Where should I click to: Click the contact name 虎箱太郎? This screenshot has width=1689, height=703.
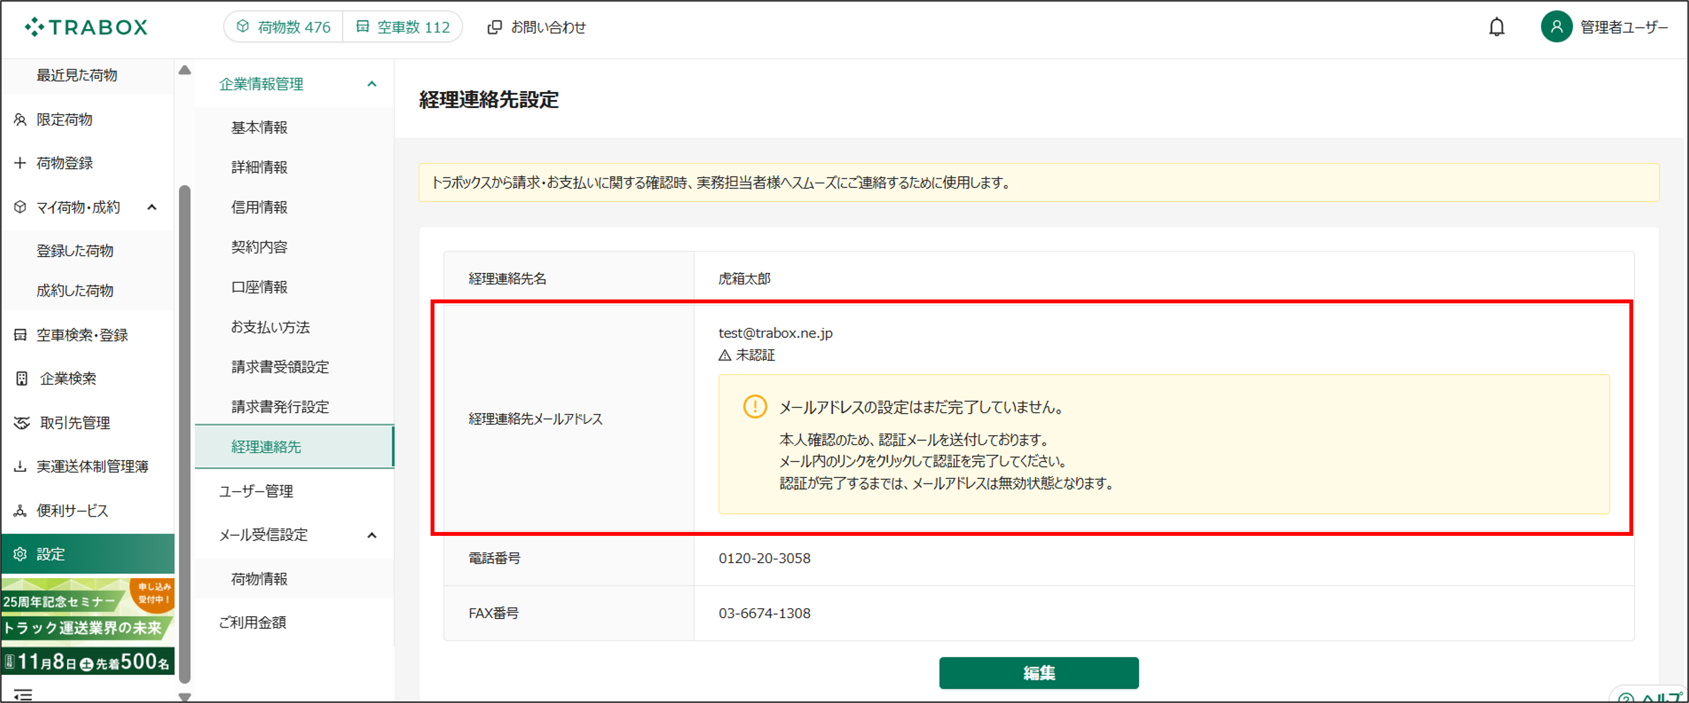744,279
